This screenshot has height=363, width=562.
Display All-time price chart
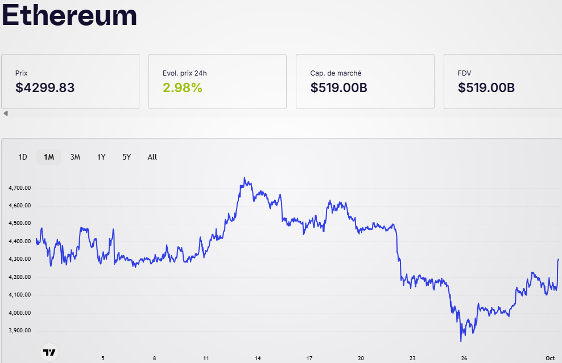pyautogui.click(x=152, y=157)
